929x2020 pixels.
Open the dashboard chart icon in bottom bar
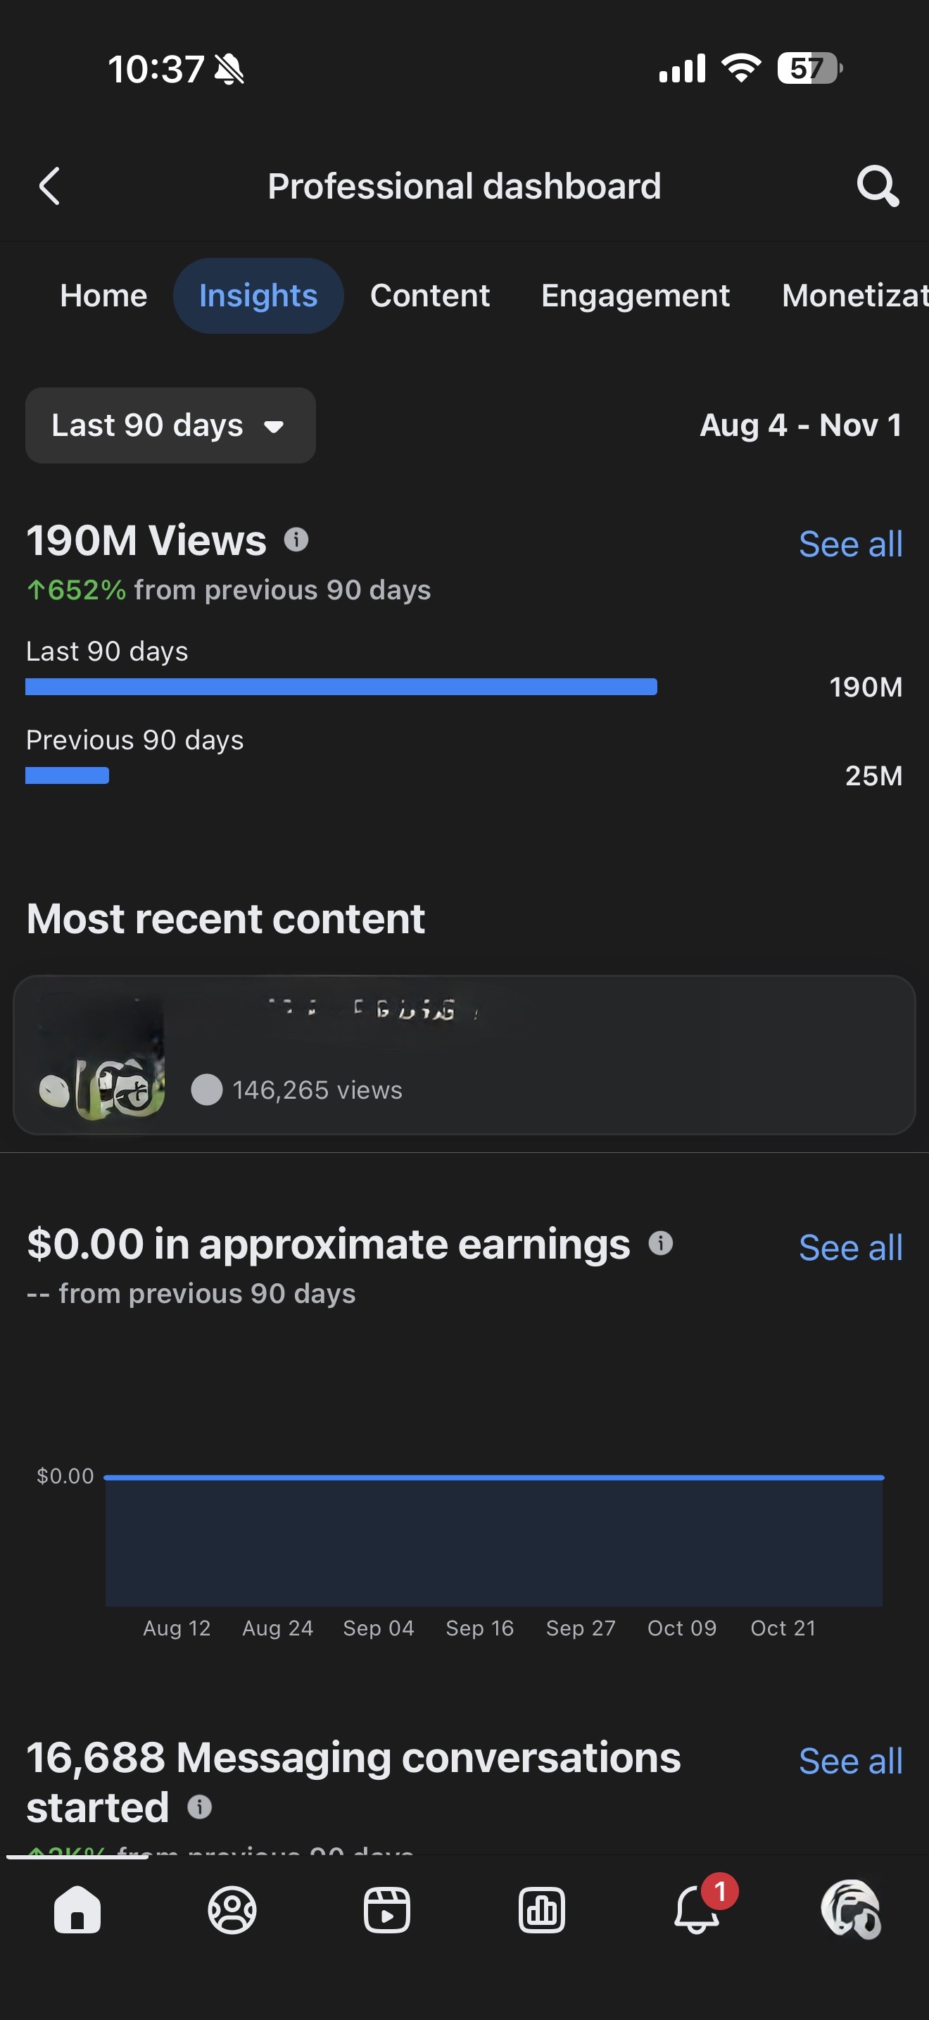pyautogui.click(x=541, y=1910)
